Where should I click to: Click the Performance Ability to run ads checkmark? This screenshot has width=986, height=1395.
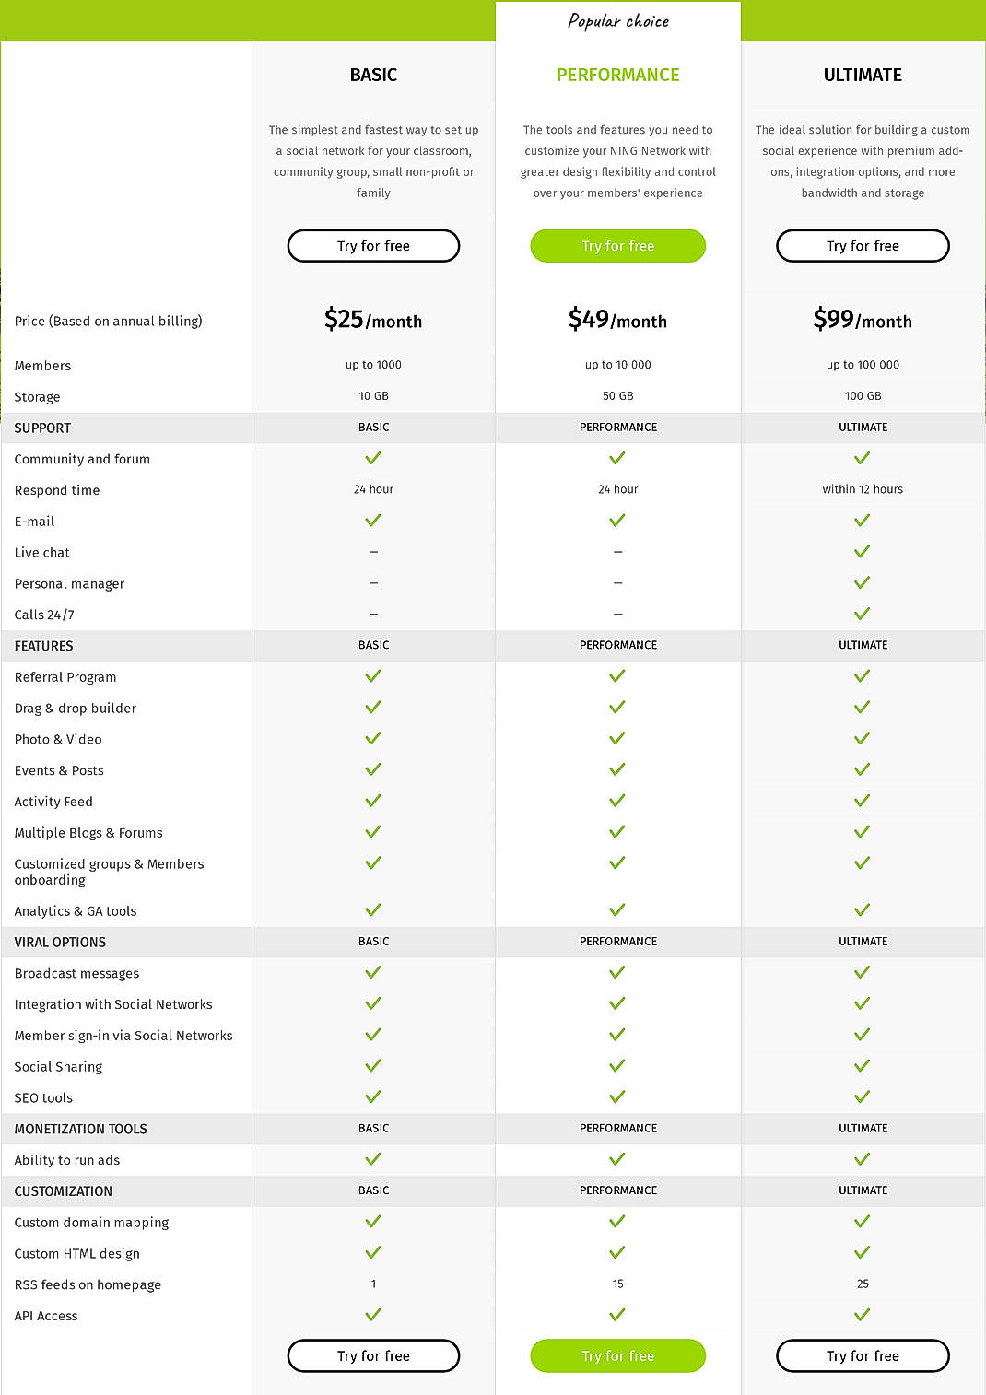coord(617,1158)
